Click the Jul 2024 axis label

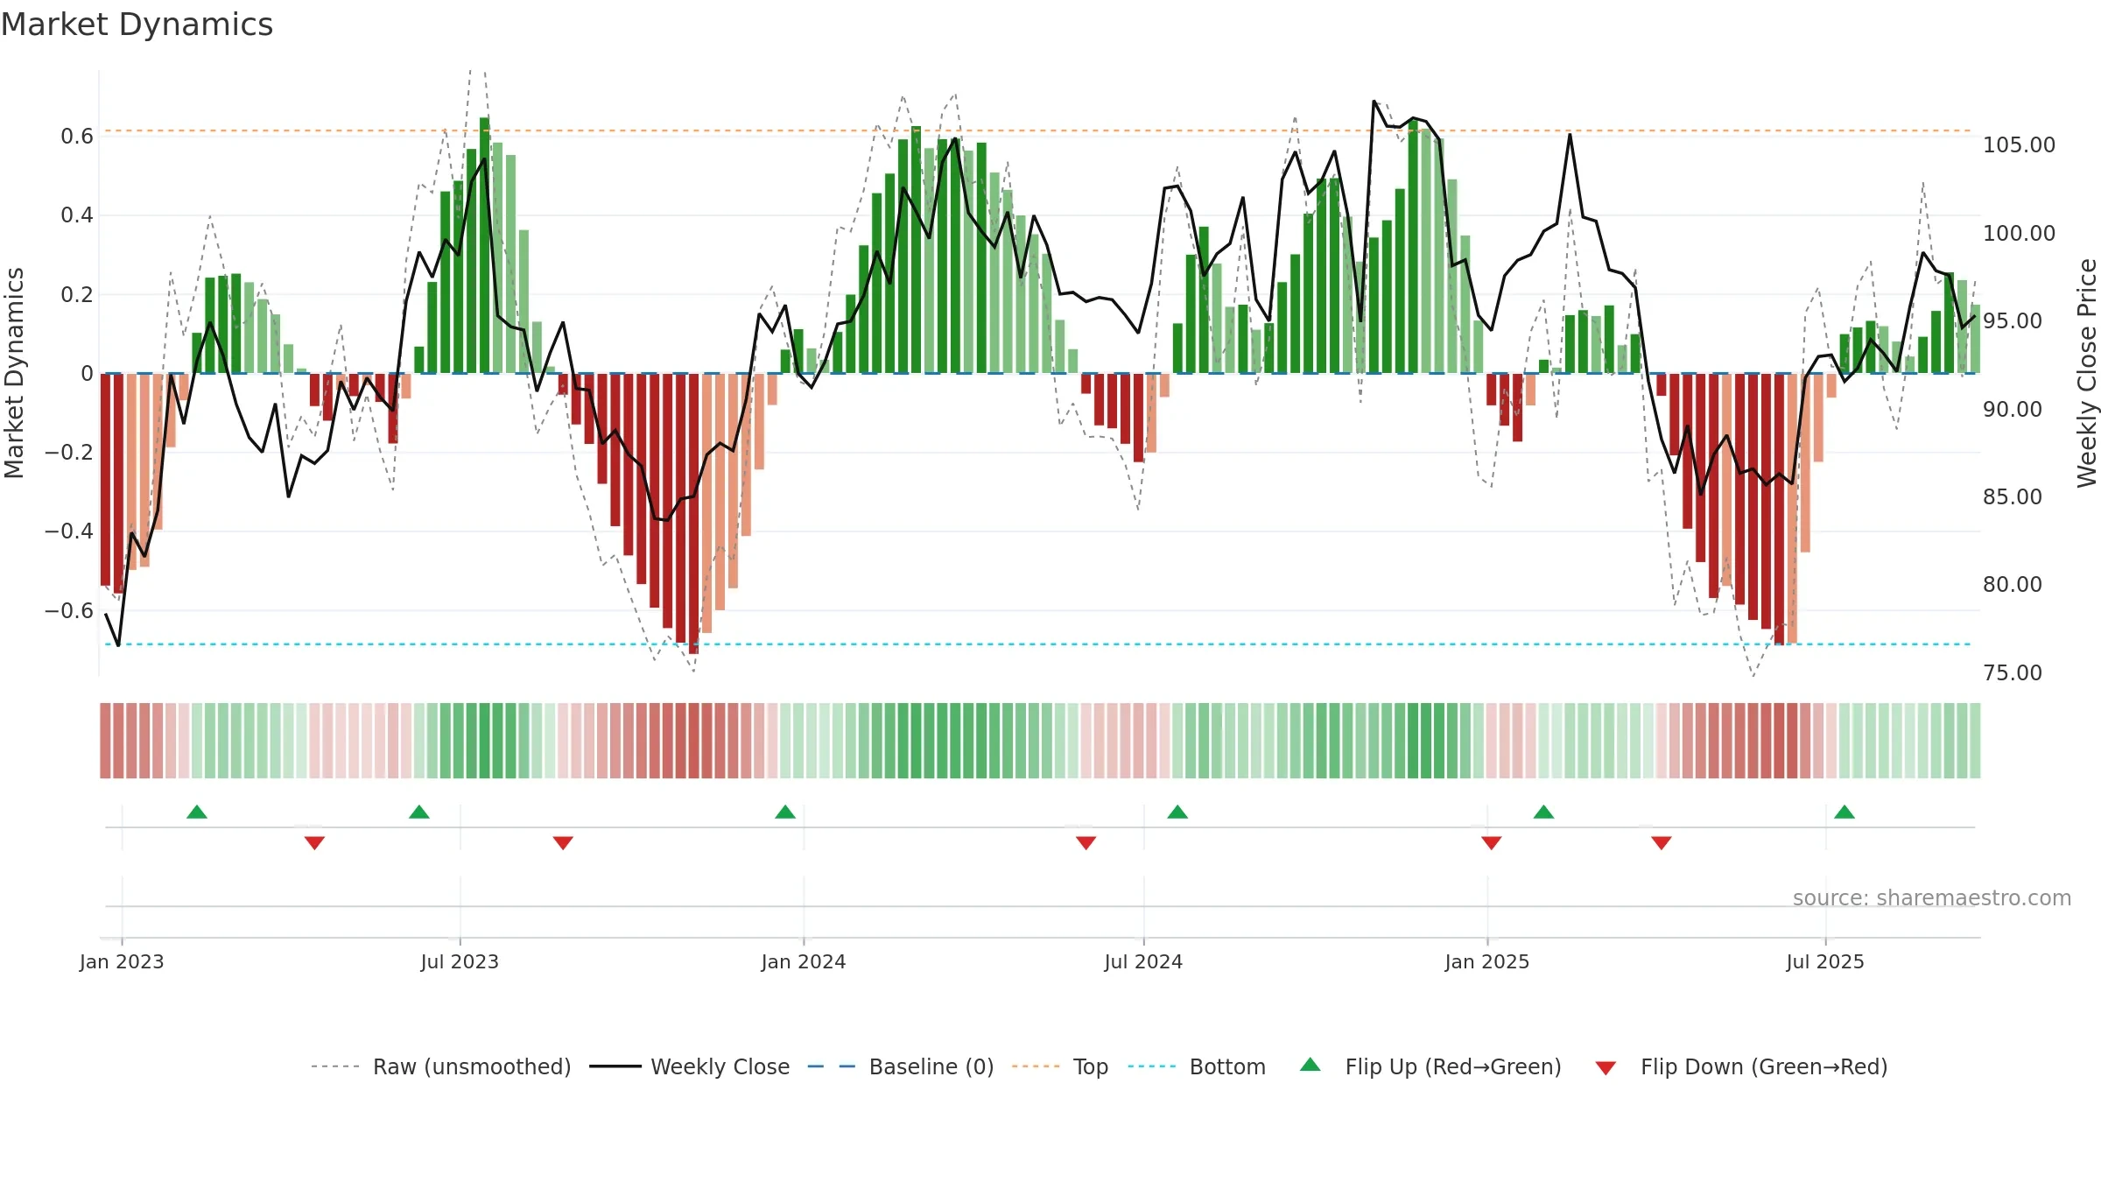(1143, 961)
